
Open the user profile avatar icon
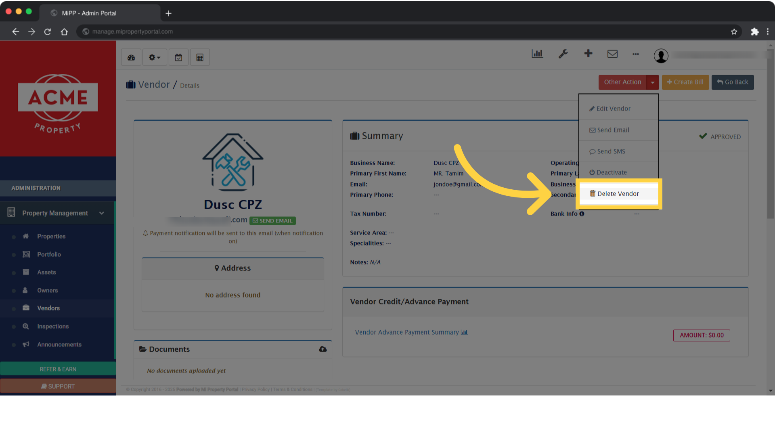(661, 56)
